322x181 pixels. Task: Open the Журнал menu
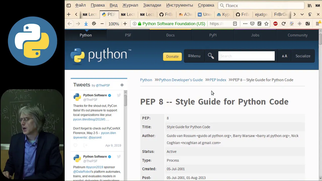(130, 5)
